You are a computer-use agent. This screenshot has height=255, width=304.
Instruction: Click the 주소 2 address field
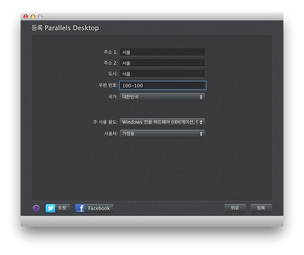pyautogui.click(x=162, y=63)
